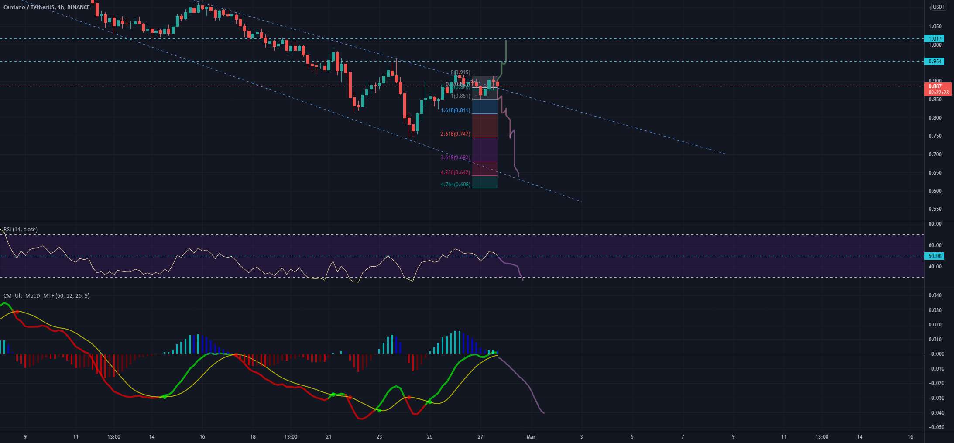This screenshot has width=954, height=443.
Task: Click the 1.050 price scale value
Action: (x=935, y=27)
